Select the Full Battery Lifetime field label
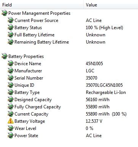The width and height of the screenshot is (138, 147). pos(35,35)
